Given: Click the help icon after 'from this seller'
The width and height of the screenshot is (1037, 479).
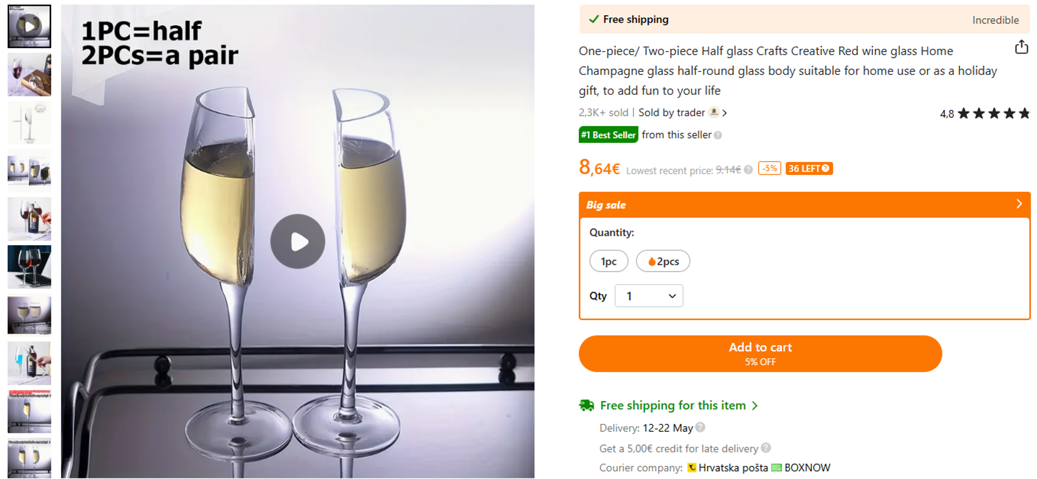Looking at the screenshot, I should tap(718, 135).
